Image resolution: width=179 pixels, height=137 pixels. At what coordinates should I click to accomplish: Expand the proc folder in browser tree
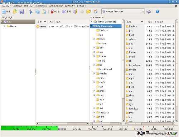(x=94, y=91)
